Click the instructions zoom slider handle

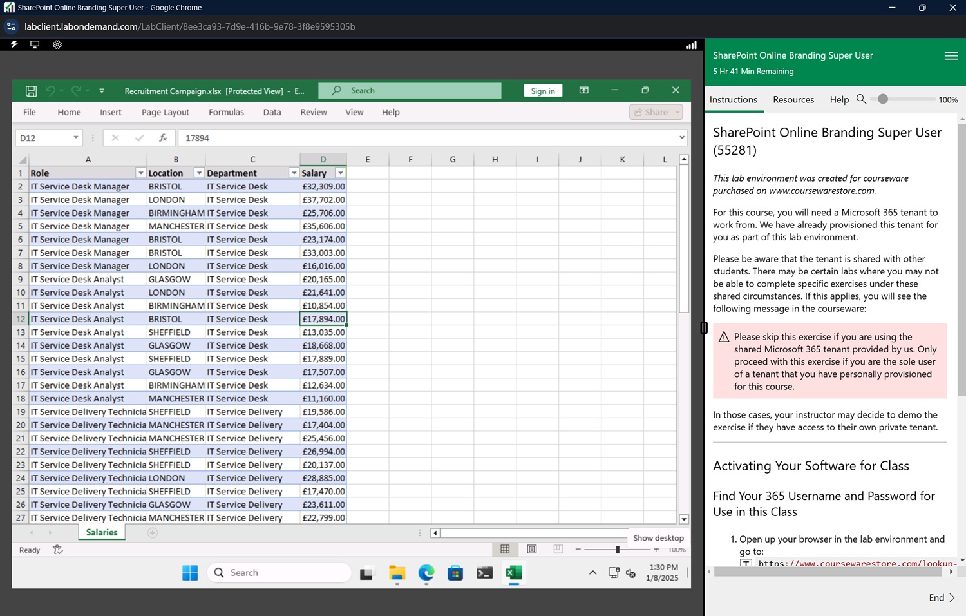coord(883,99)
